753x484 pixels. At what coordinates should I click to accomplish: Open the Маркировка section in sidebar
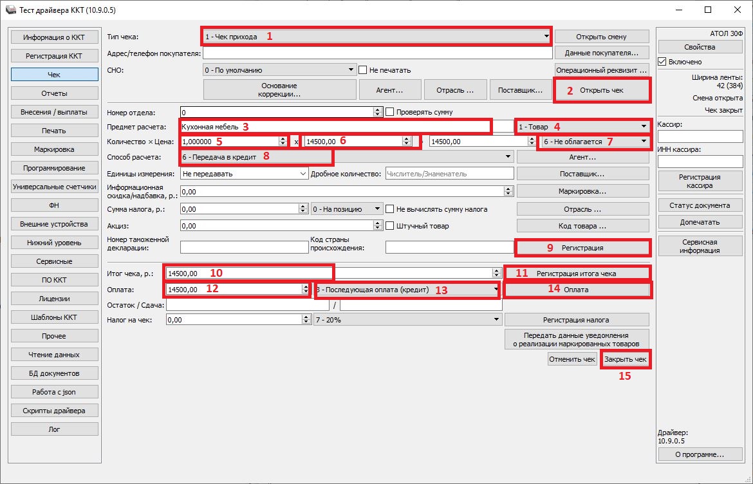pos(54,149)
